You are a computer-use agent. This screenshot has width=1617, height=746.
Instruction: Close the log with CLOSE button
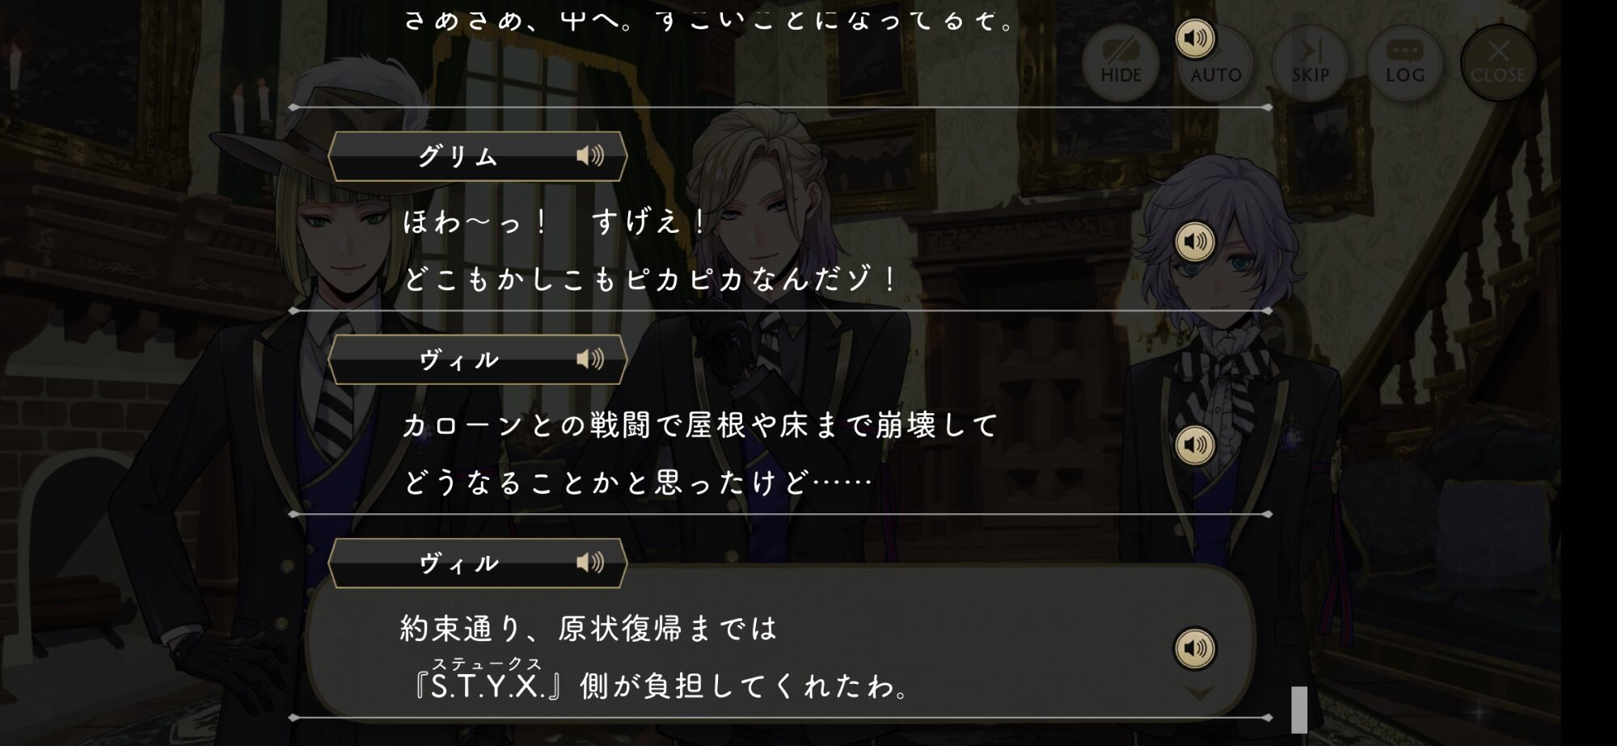1498,62
